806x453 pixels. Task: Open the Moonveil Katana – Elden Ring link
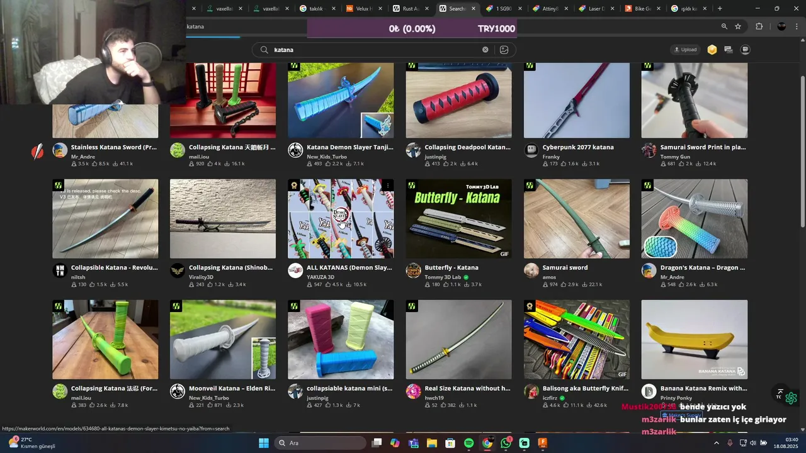(232, 388)
